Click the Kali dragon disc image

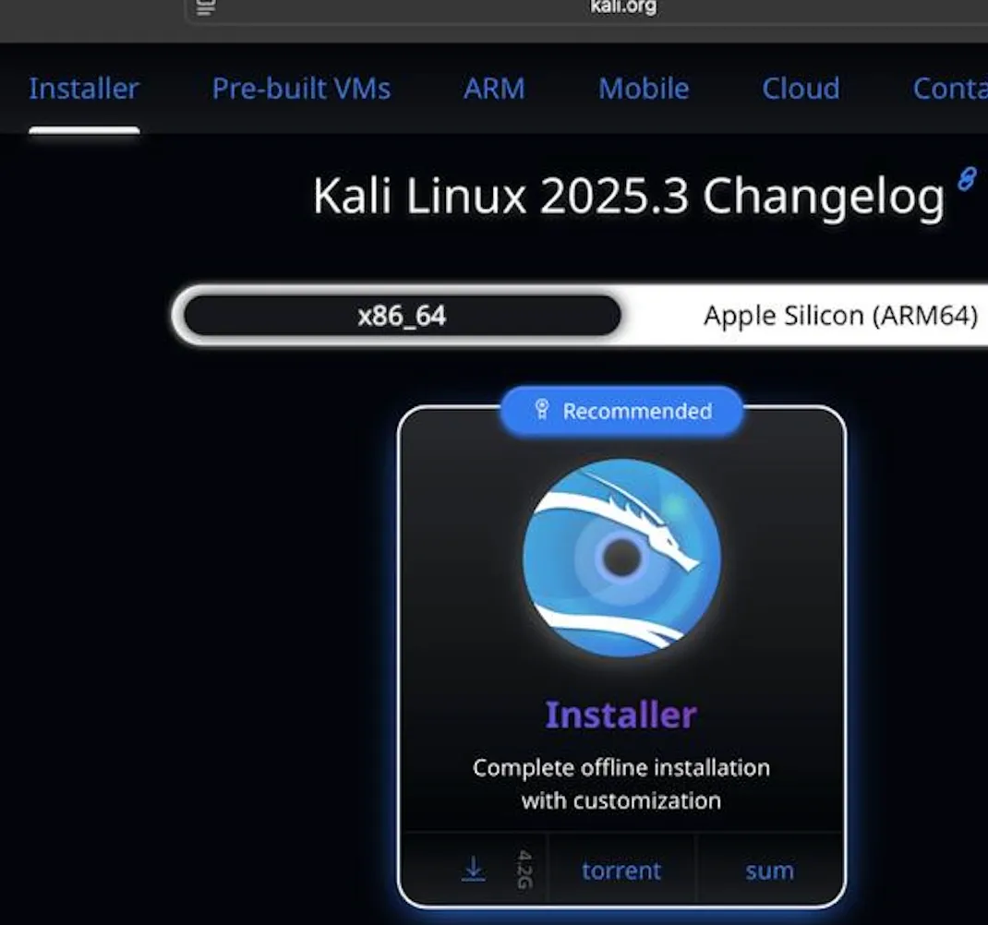(x=621, y=559)
